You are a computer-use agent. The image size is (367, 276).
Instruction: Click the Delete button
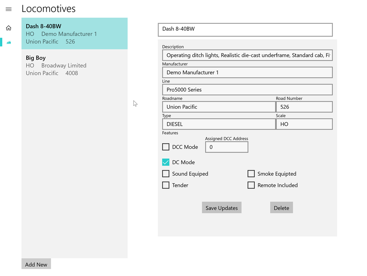point(281,208)
